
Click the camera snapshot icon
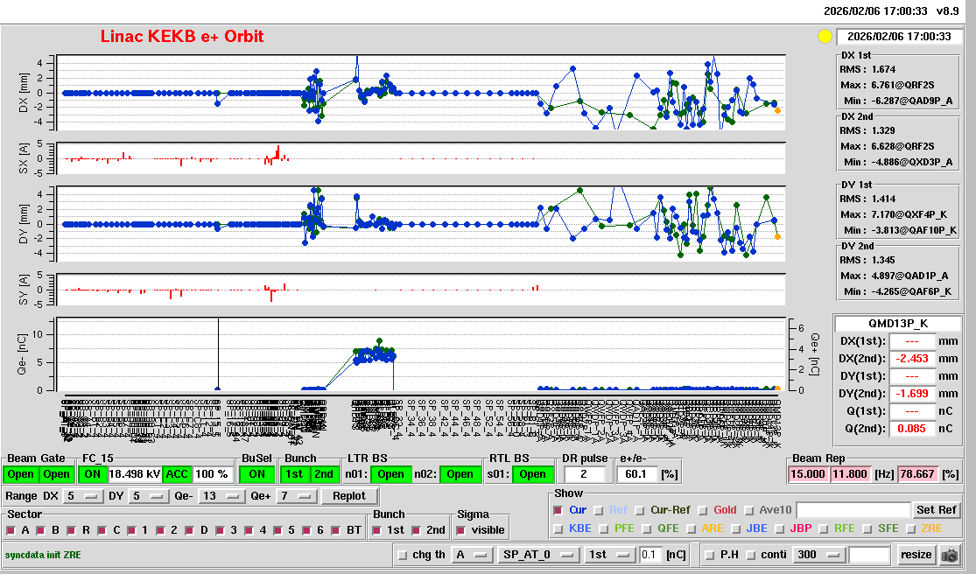point(950,555)
